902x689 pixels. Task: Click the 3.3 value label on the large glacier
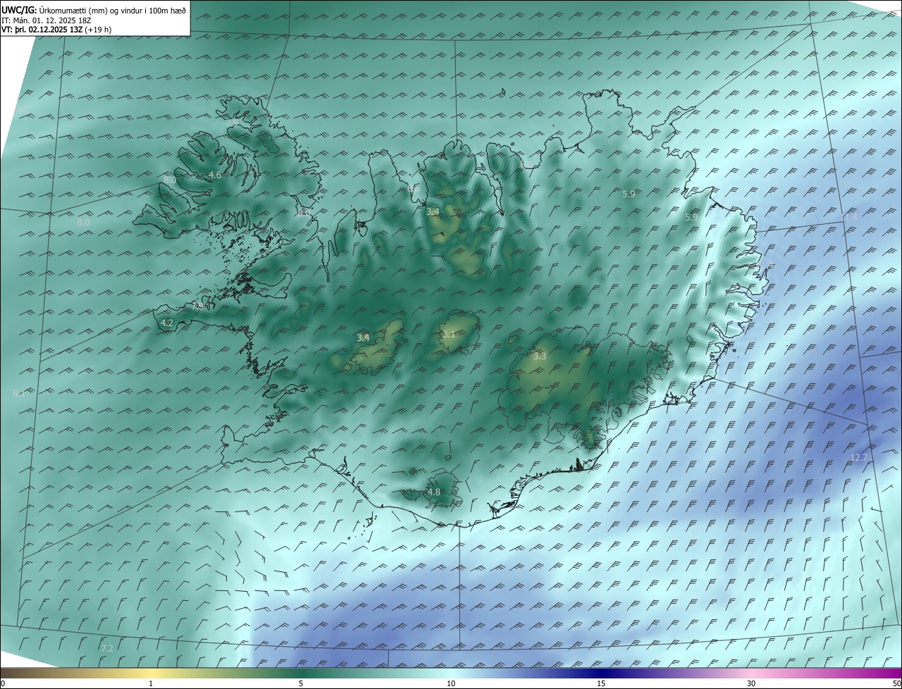(540, 356)
